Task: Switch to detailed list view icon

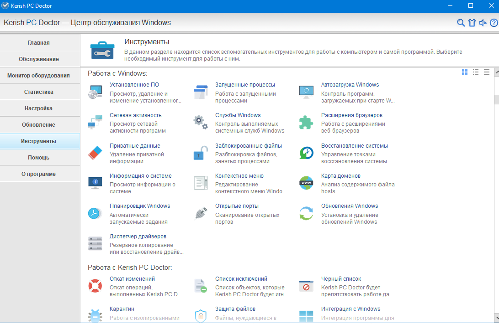Action: [475, 72]
